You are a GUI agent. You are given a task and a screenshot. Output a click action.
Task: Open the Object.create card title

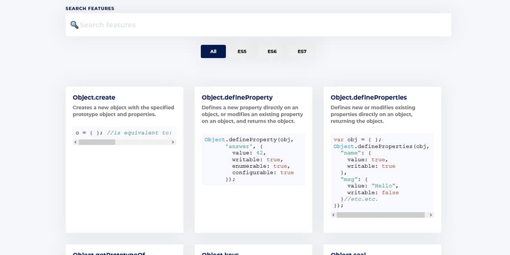pyautogui.click(x=94, y=97)
